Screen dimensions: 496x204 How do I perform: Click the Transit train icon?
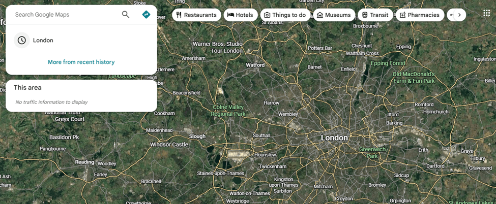point(364,15)
